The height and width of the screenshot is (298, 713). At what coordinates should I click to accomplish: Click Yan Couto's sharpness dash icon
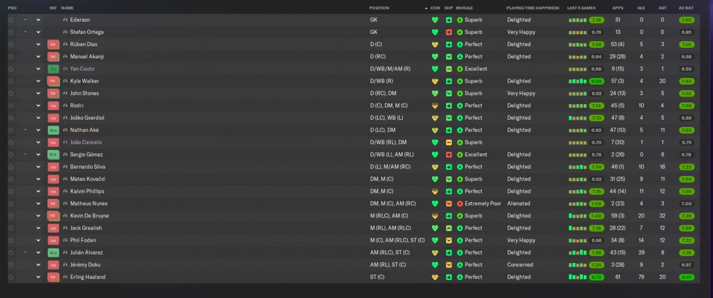[x=449, y=69]
